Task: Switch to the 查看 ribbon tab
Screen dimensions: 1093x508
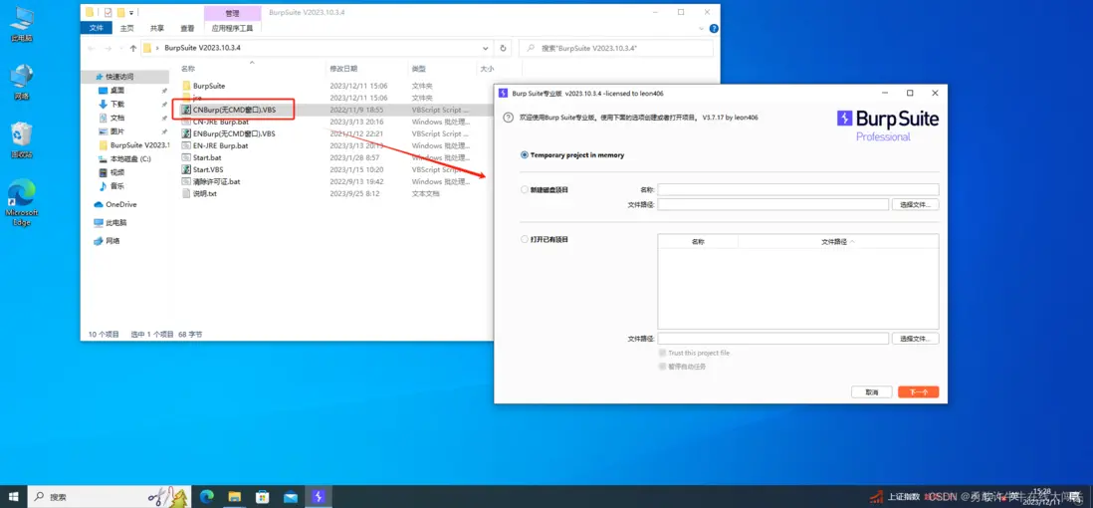Action: pyautogui.click(x=187, y=29)
